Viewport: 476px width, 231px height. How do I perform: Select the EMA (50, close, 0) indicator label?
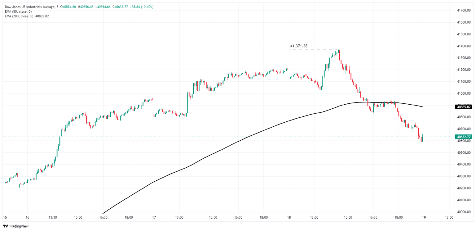point(19,11)
